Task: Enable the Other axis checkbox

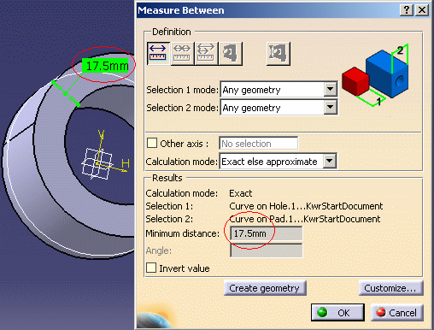Action: tap(152, 143)
